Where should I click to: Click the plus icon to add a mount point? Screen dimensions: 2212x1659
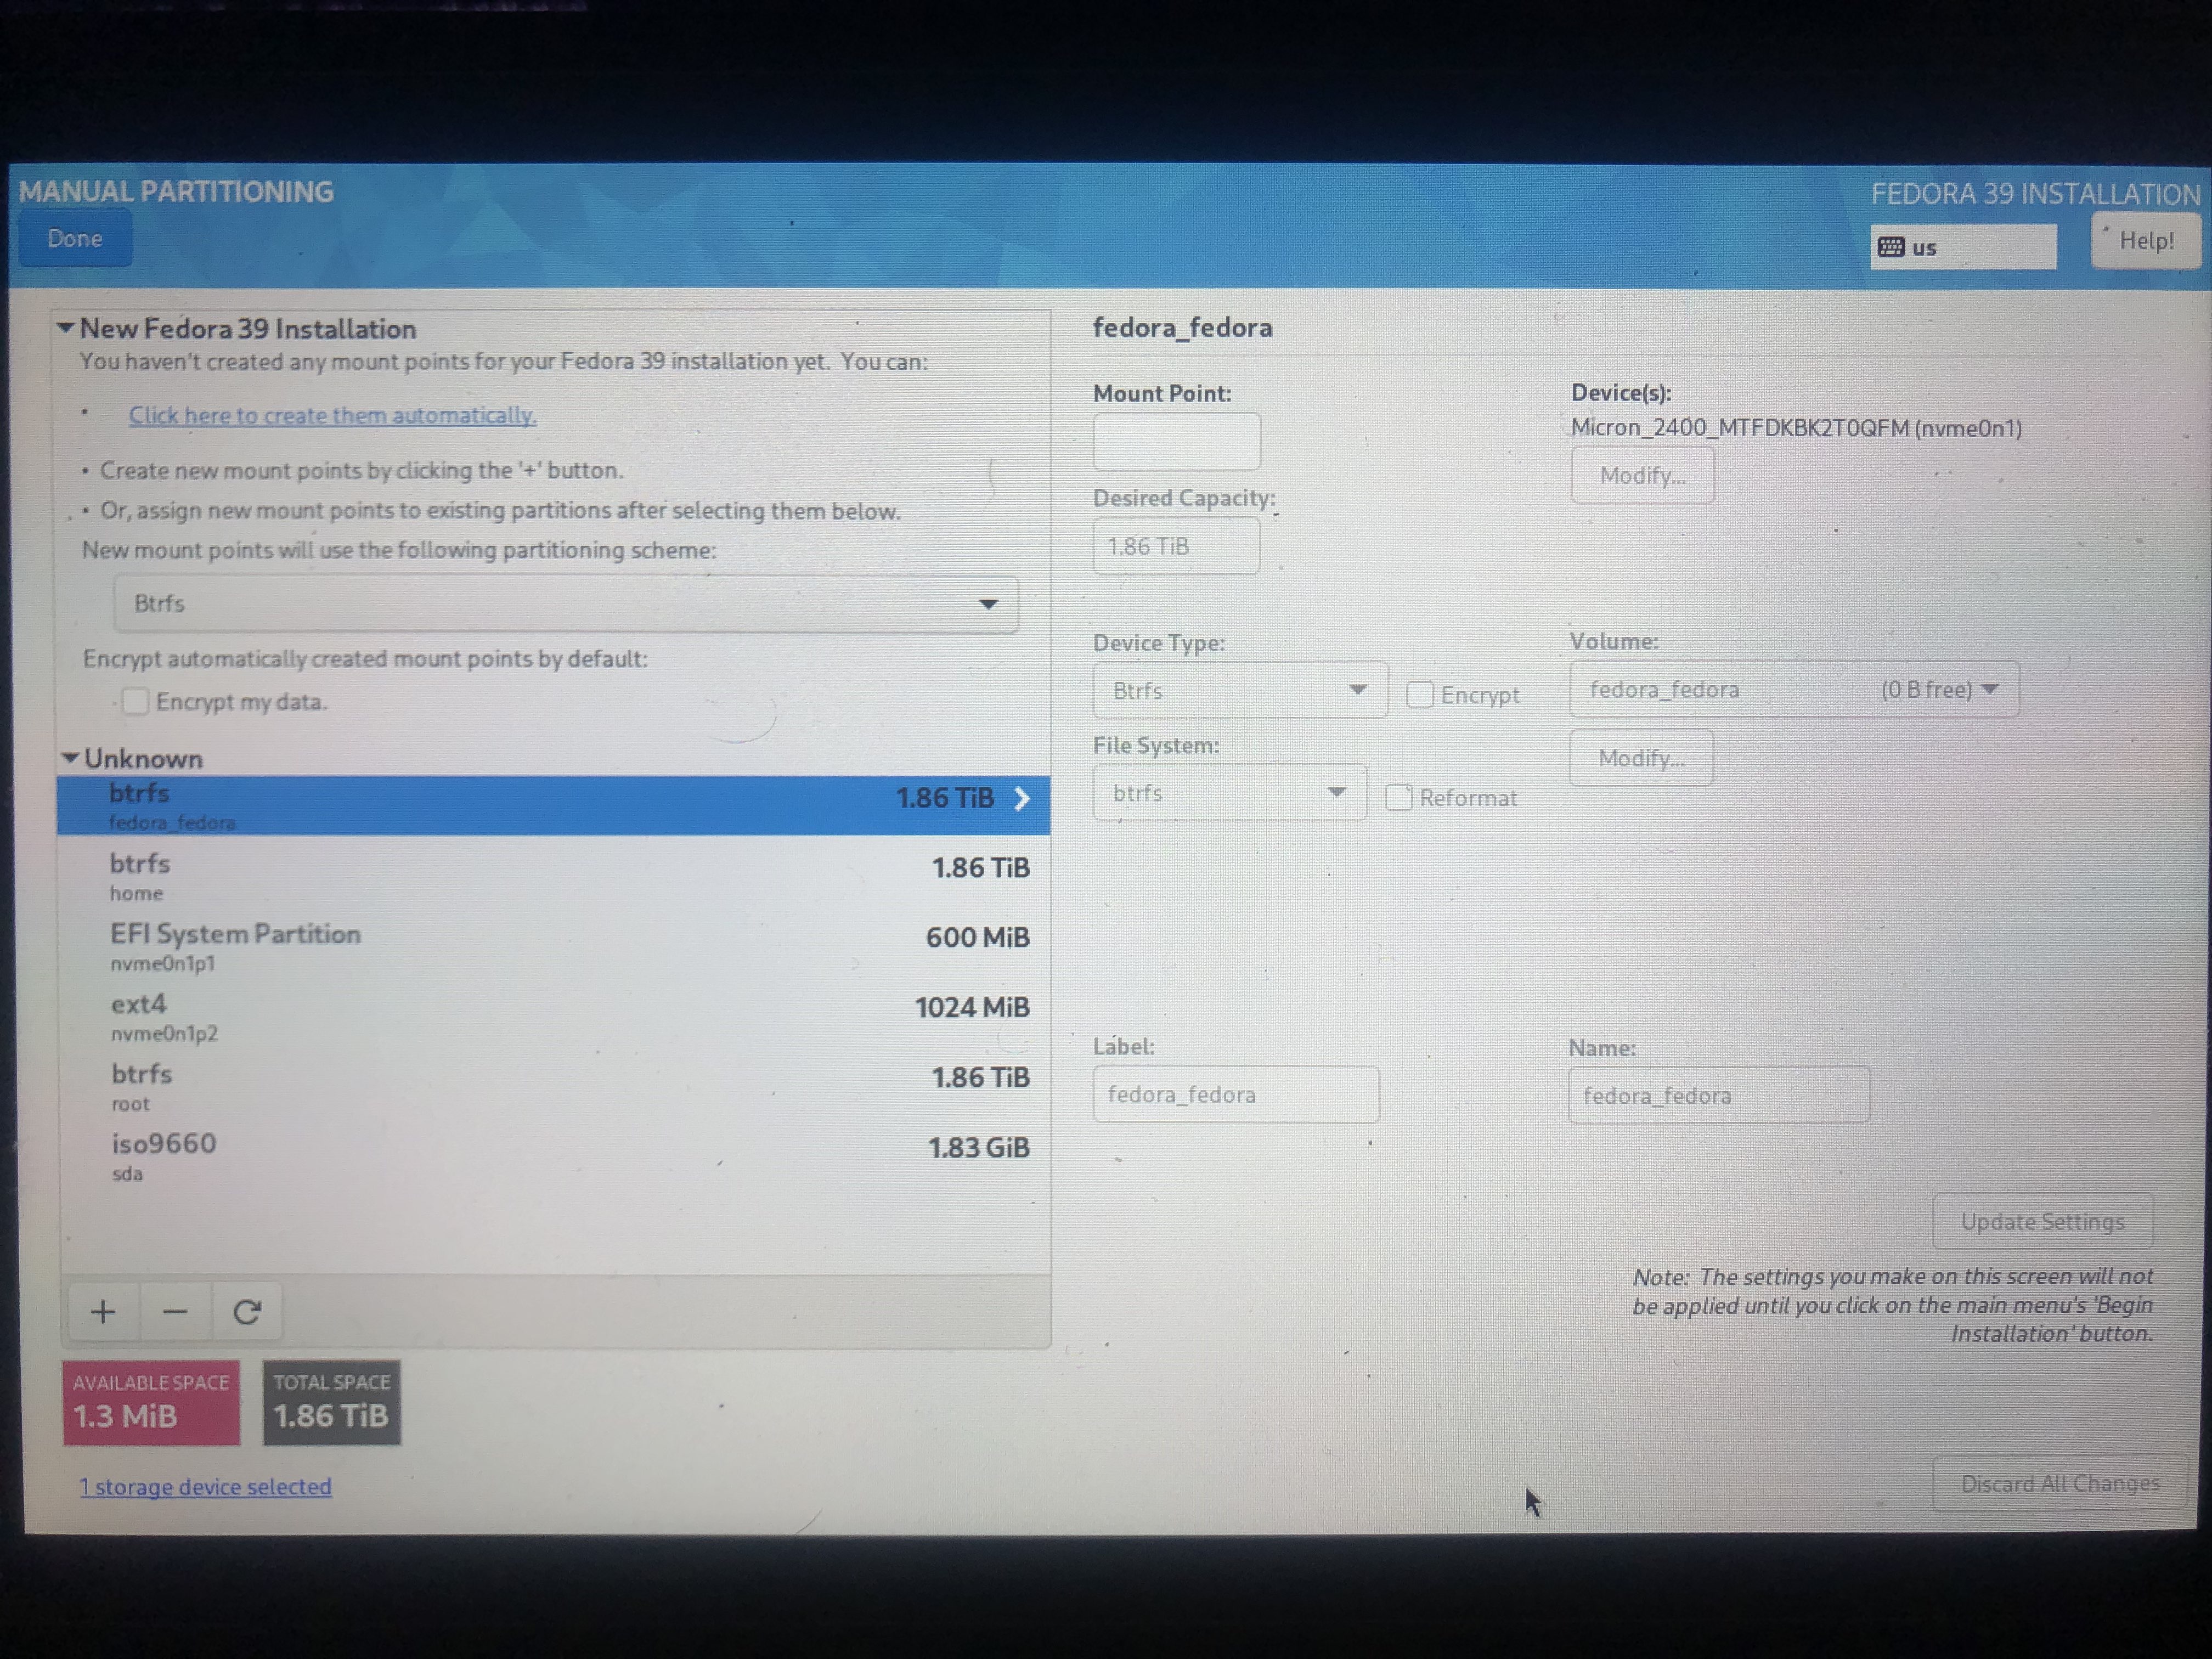(103, 1311)
